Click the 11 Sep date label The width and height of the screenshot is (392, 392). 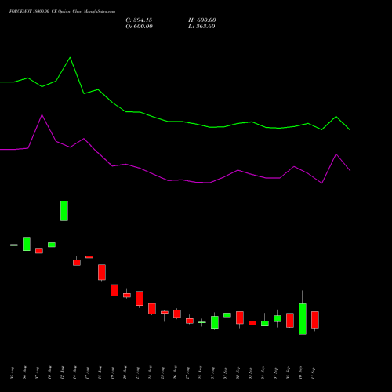[314, 373]
